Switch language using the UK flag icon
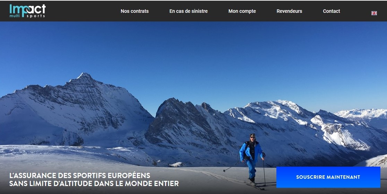The width and height of the screenshot is (387, 194). click(x=374, y=13)
